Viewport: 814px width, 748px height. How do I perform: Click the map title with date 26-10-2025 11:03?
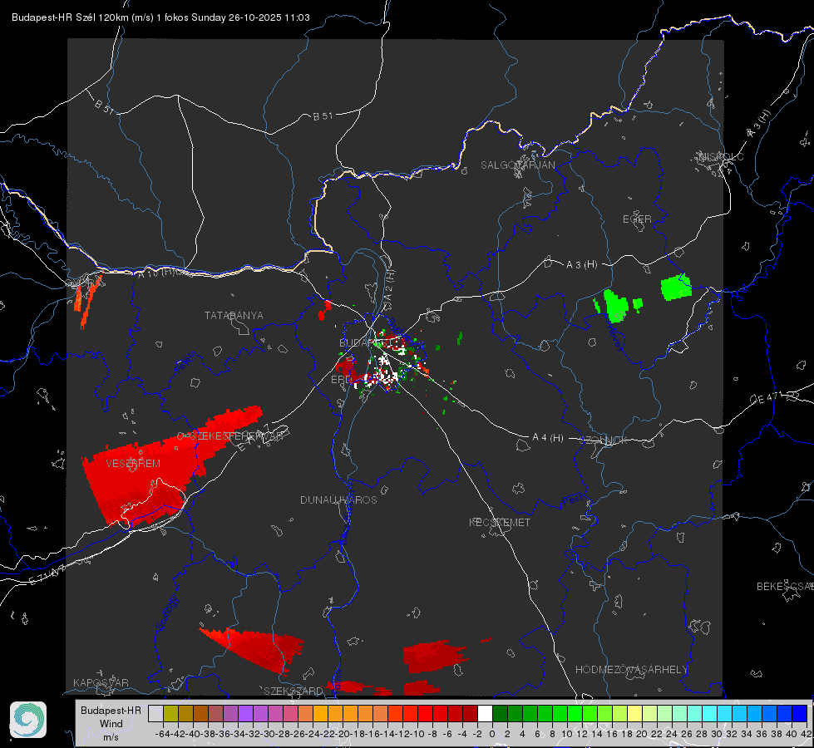pos(160,17)
